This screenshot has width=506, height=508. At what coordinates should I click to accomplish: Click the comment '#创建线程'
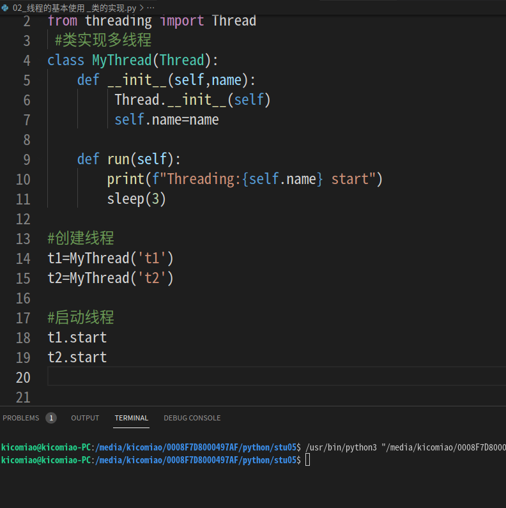click(x=80, y=238)
